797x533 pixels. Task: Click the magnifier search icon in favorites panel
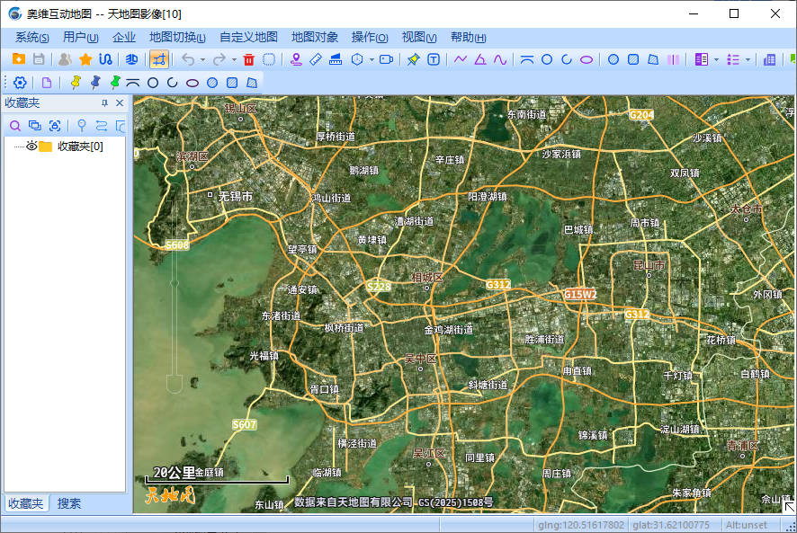click(15, 126)
